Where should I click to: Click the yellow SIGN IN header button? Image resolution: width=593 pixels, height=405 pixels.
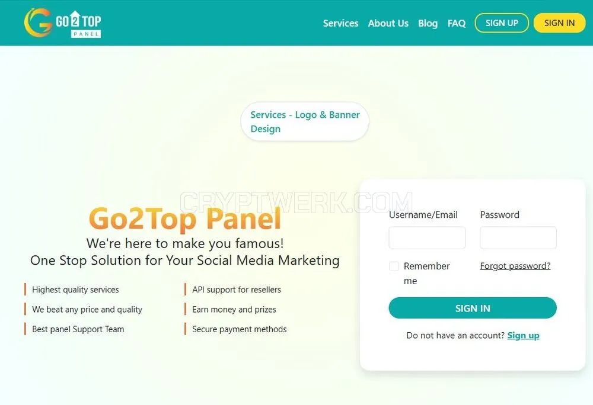(559, 22)
